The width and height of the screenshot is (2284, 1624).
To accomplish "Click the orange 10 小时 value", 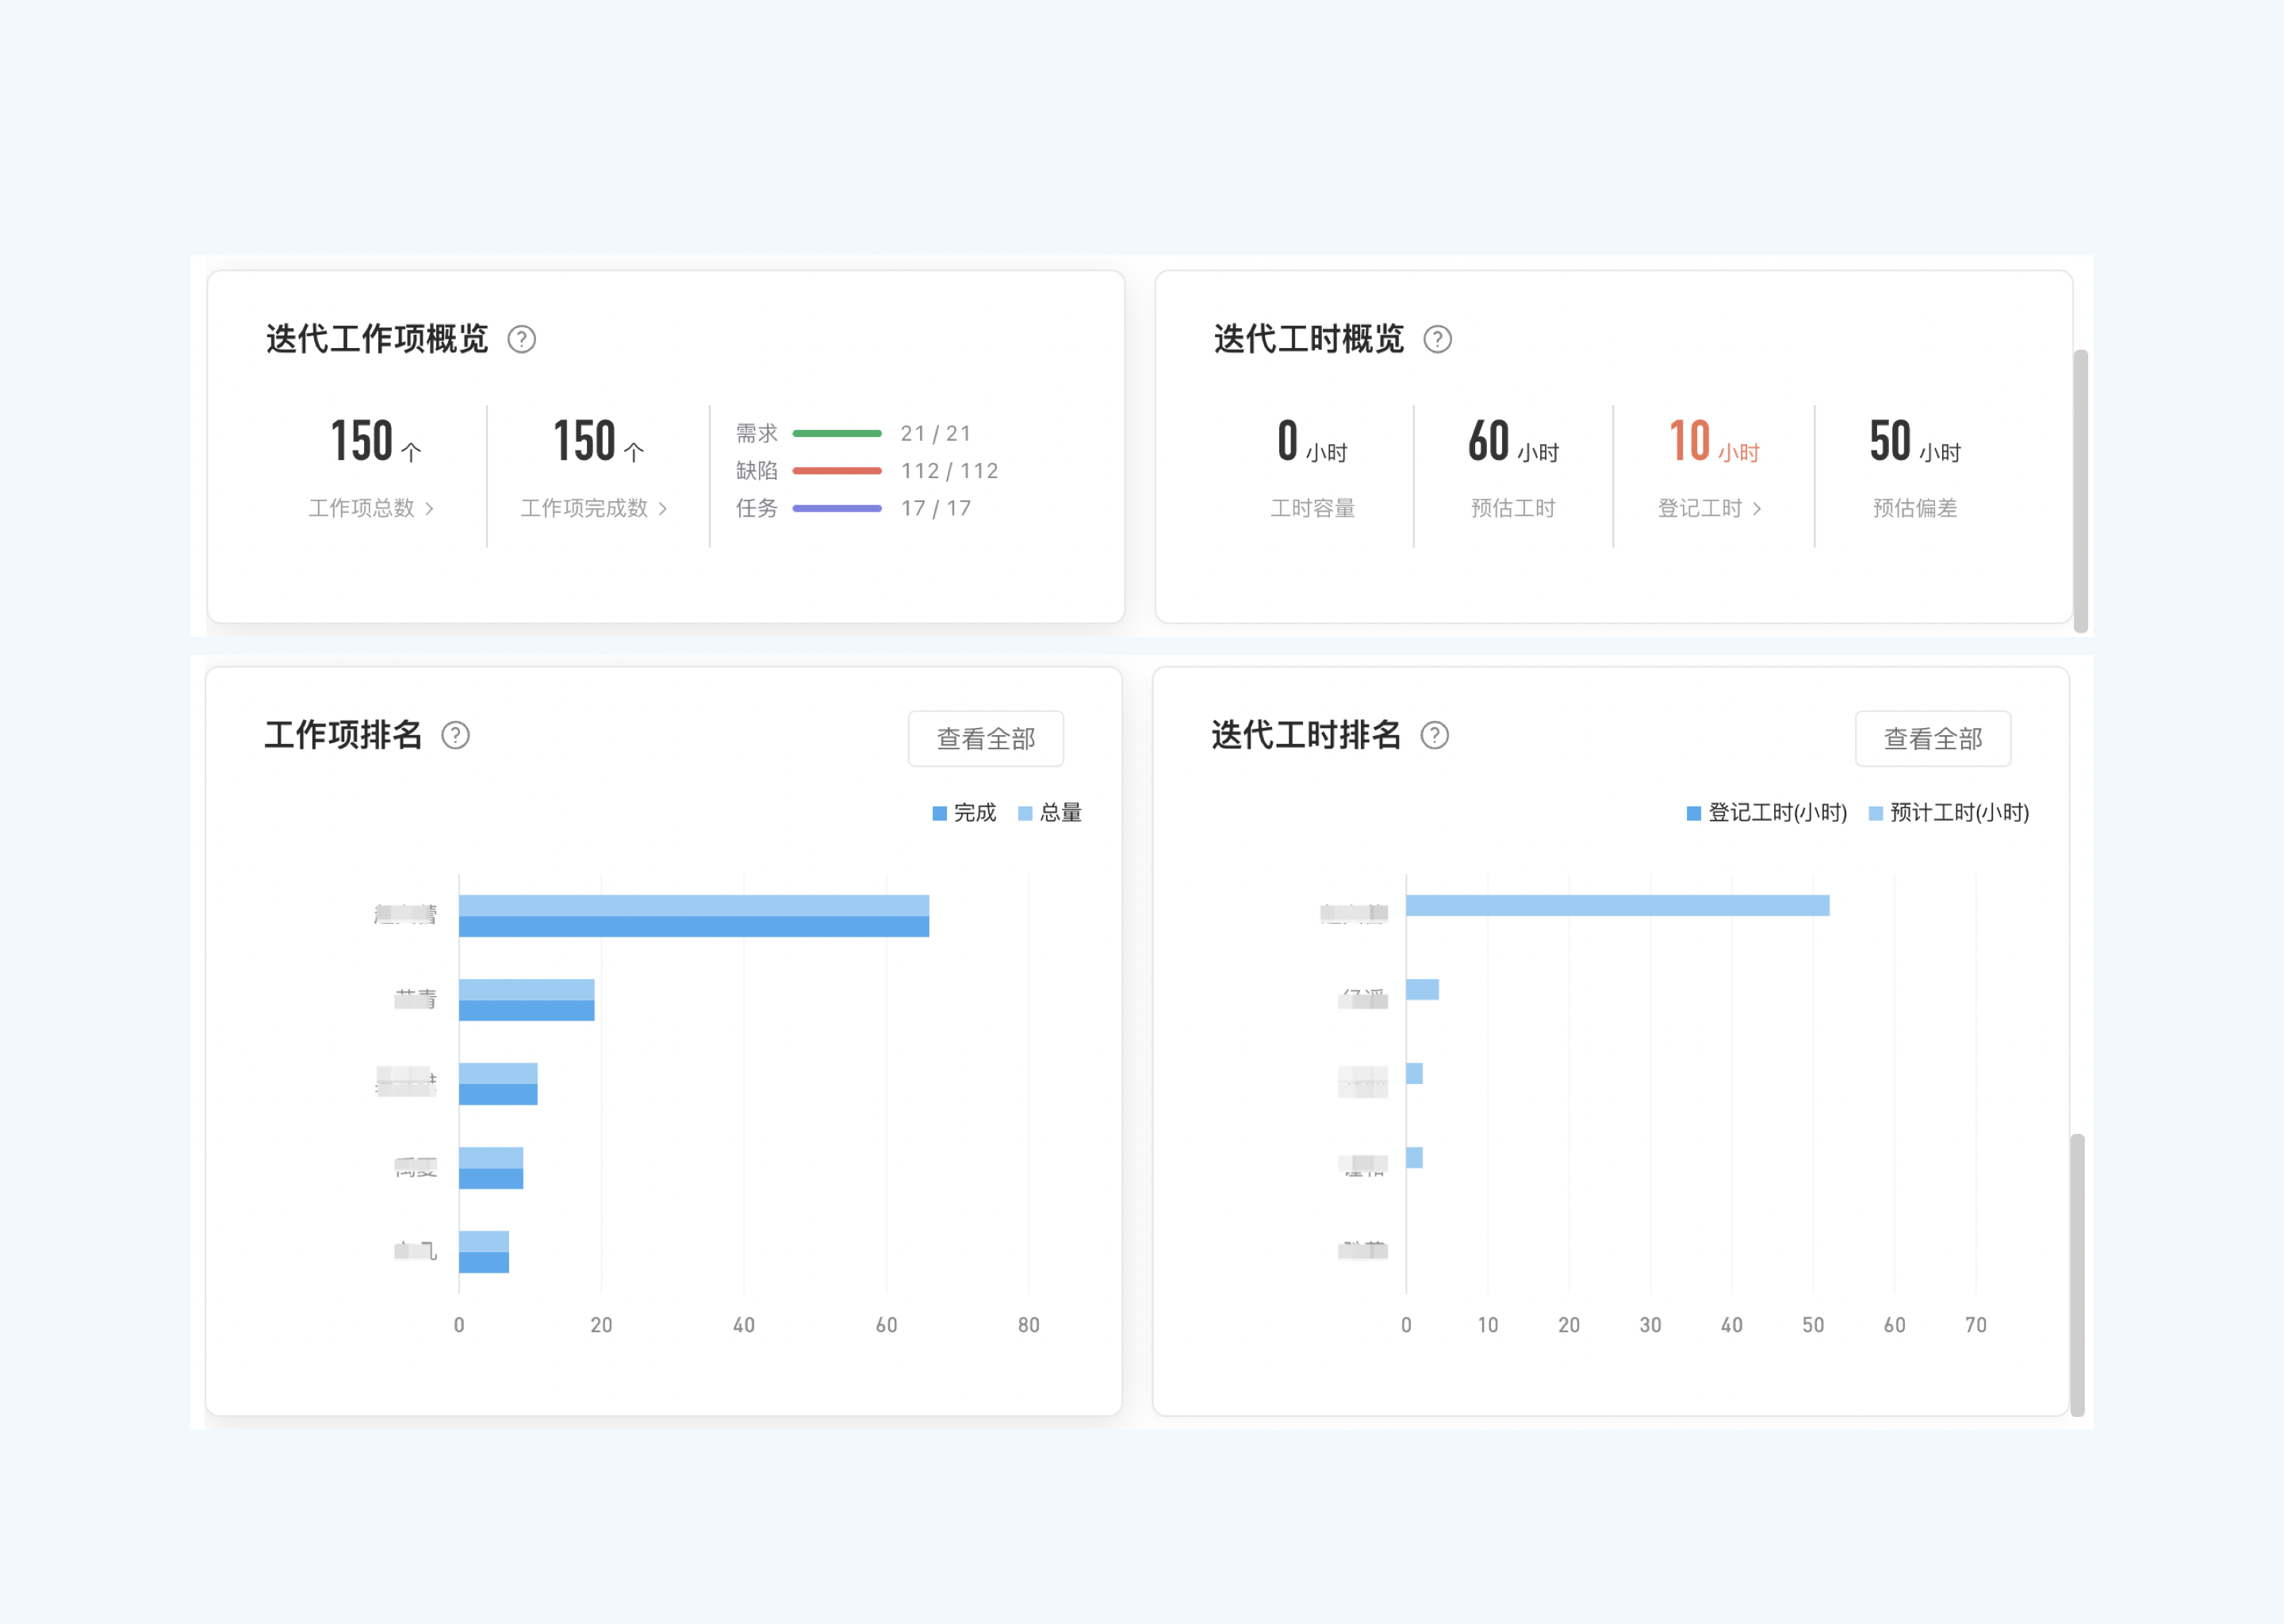I will pyautogui.click(x=1714, y=441).
